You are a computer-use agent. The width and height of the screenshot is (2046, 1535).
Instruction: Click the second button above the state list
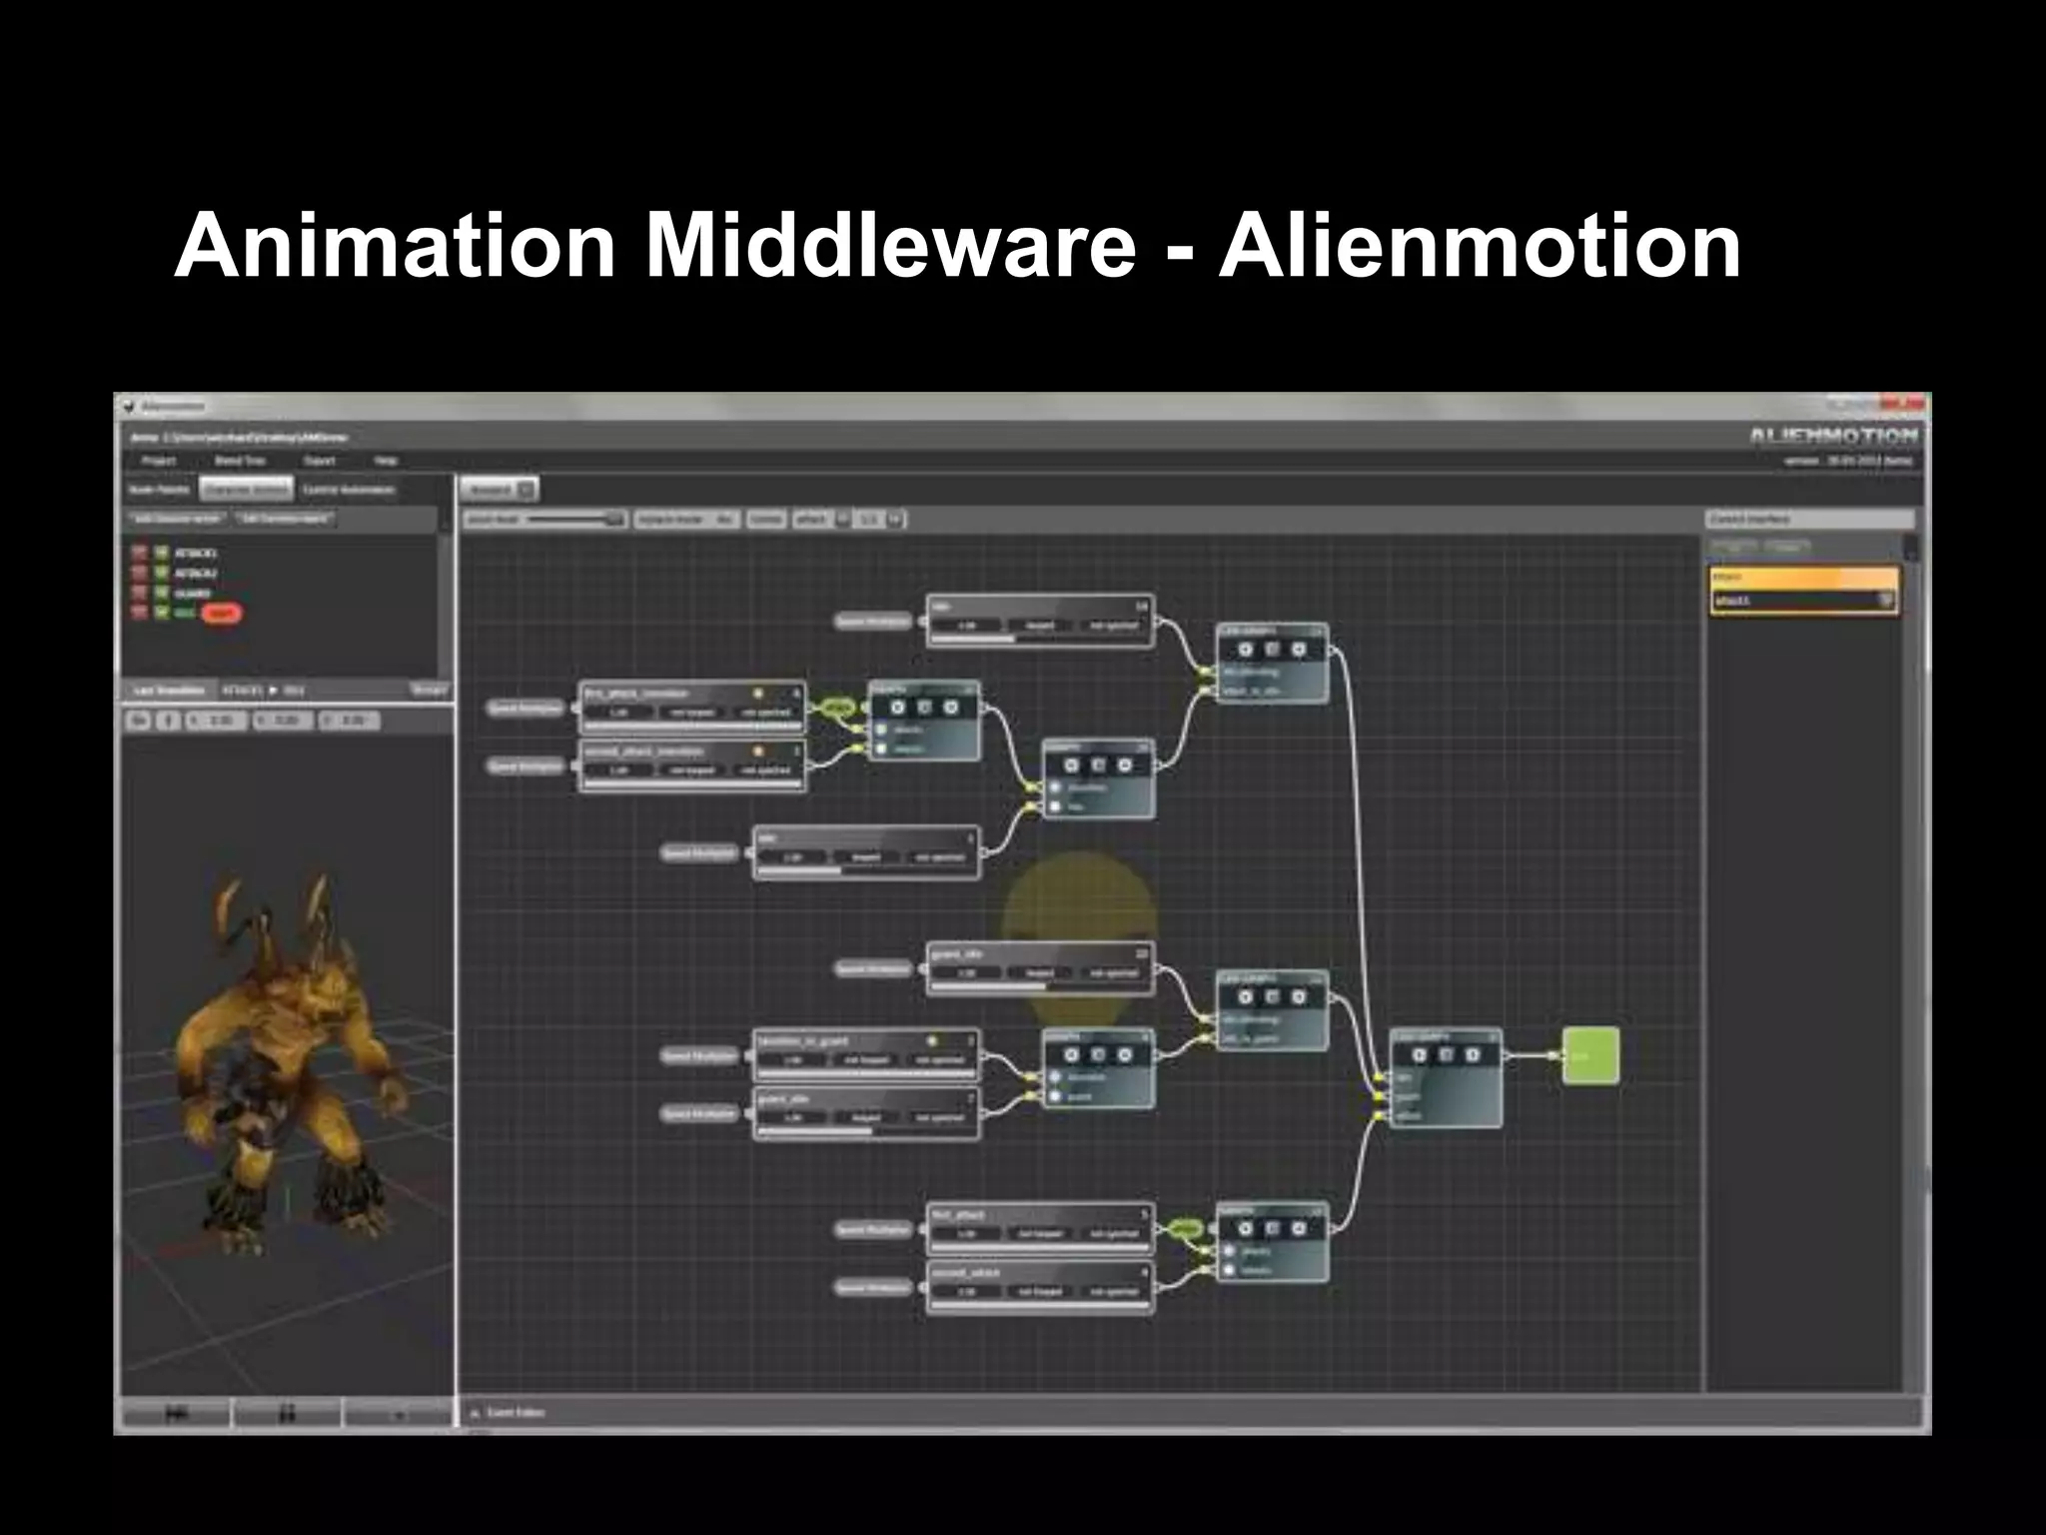pyautogui.click(x=285, y=519)
